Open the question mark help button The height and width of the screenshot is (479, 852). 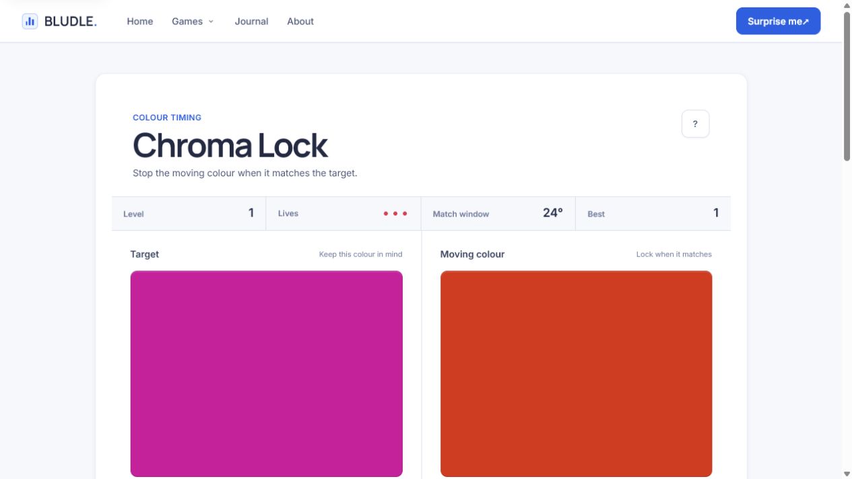tap(695, 124)
